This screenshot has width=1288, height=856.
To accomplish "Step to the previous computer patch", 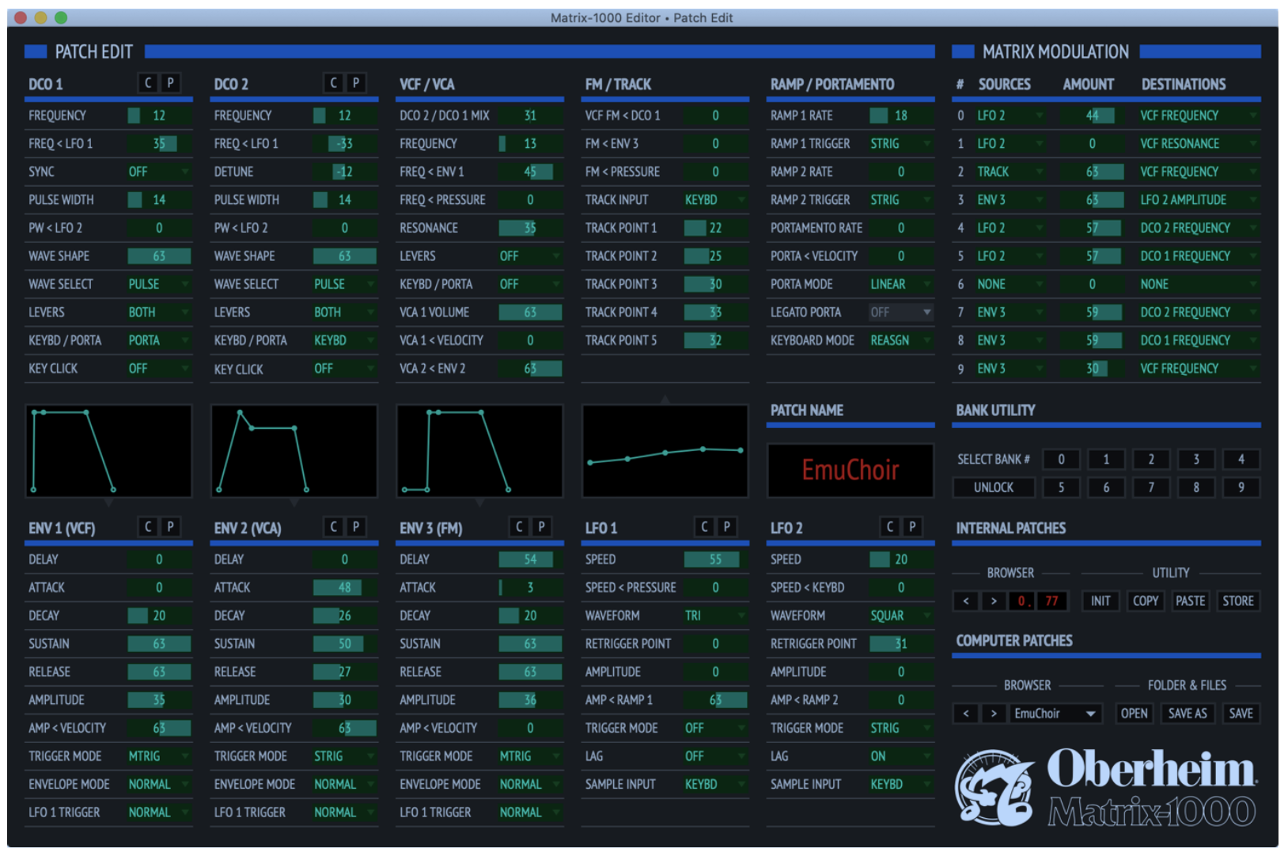I will pyautogui.click(x=966, y=714).
